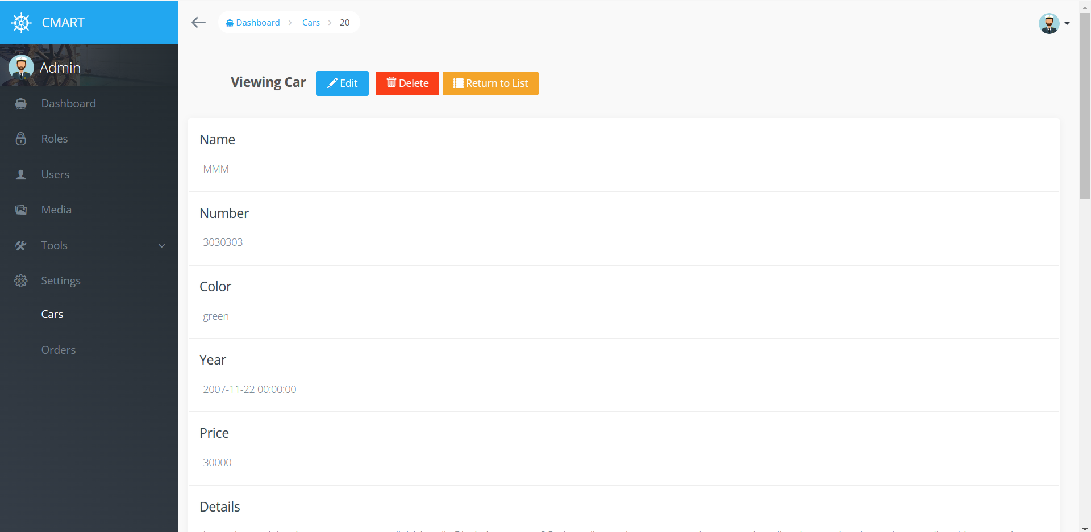Click the Roles padlock icon
1091x532 pixels.
point(21,139)
